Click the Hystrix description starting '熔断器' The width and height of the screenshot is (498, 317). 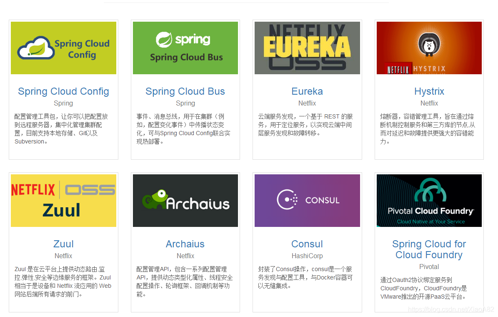pyautogui.click(x=428, y=129)
